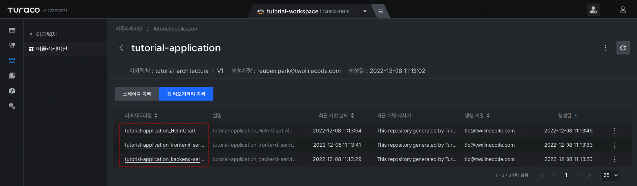Open tutorial-application_frontend-ser... repository link

point(164,145)
